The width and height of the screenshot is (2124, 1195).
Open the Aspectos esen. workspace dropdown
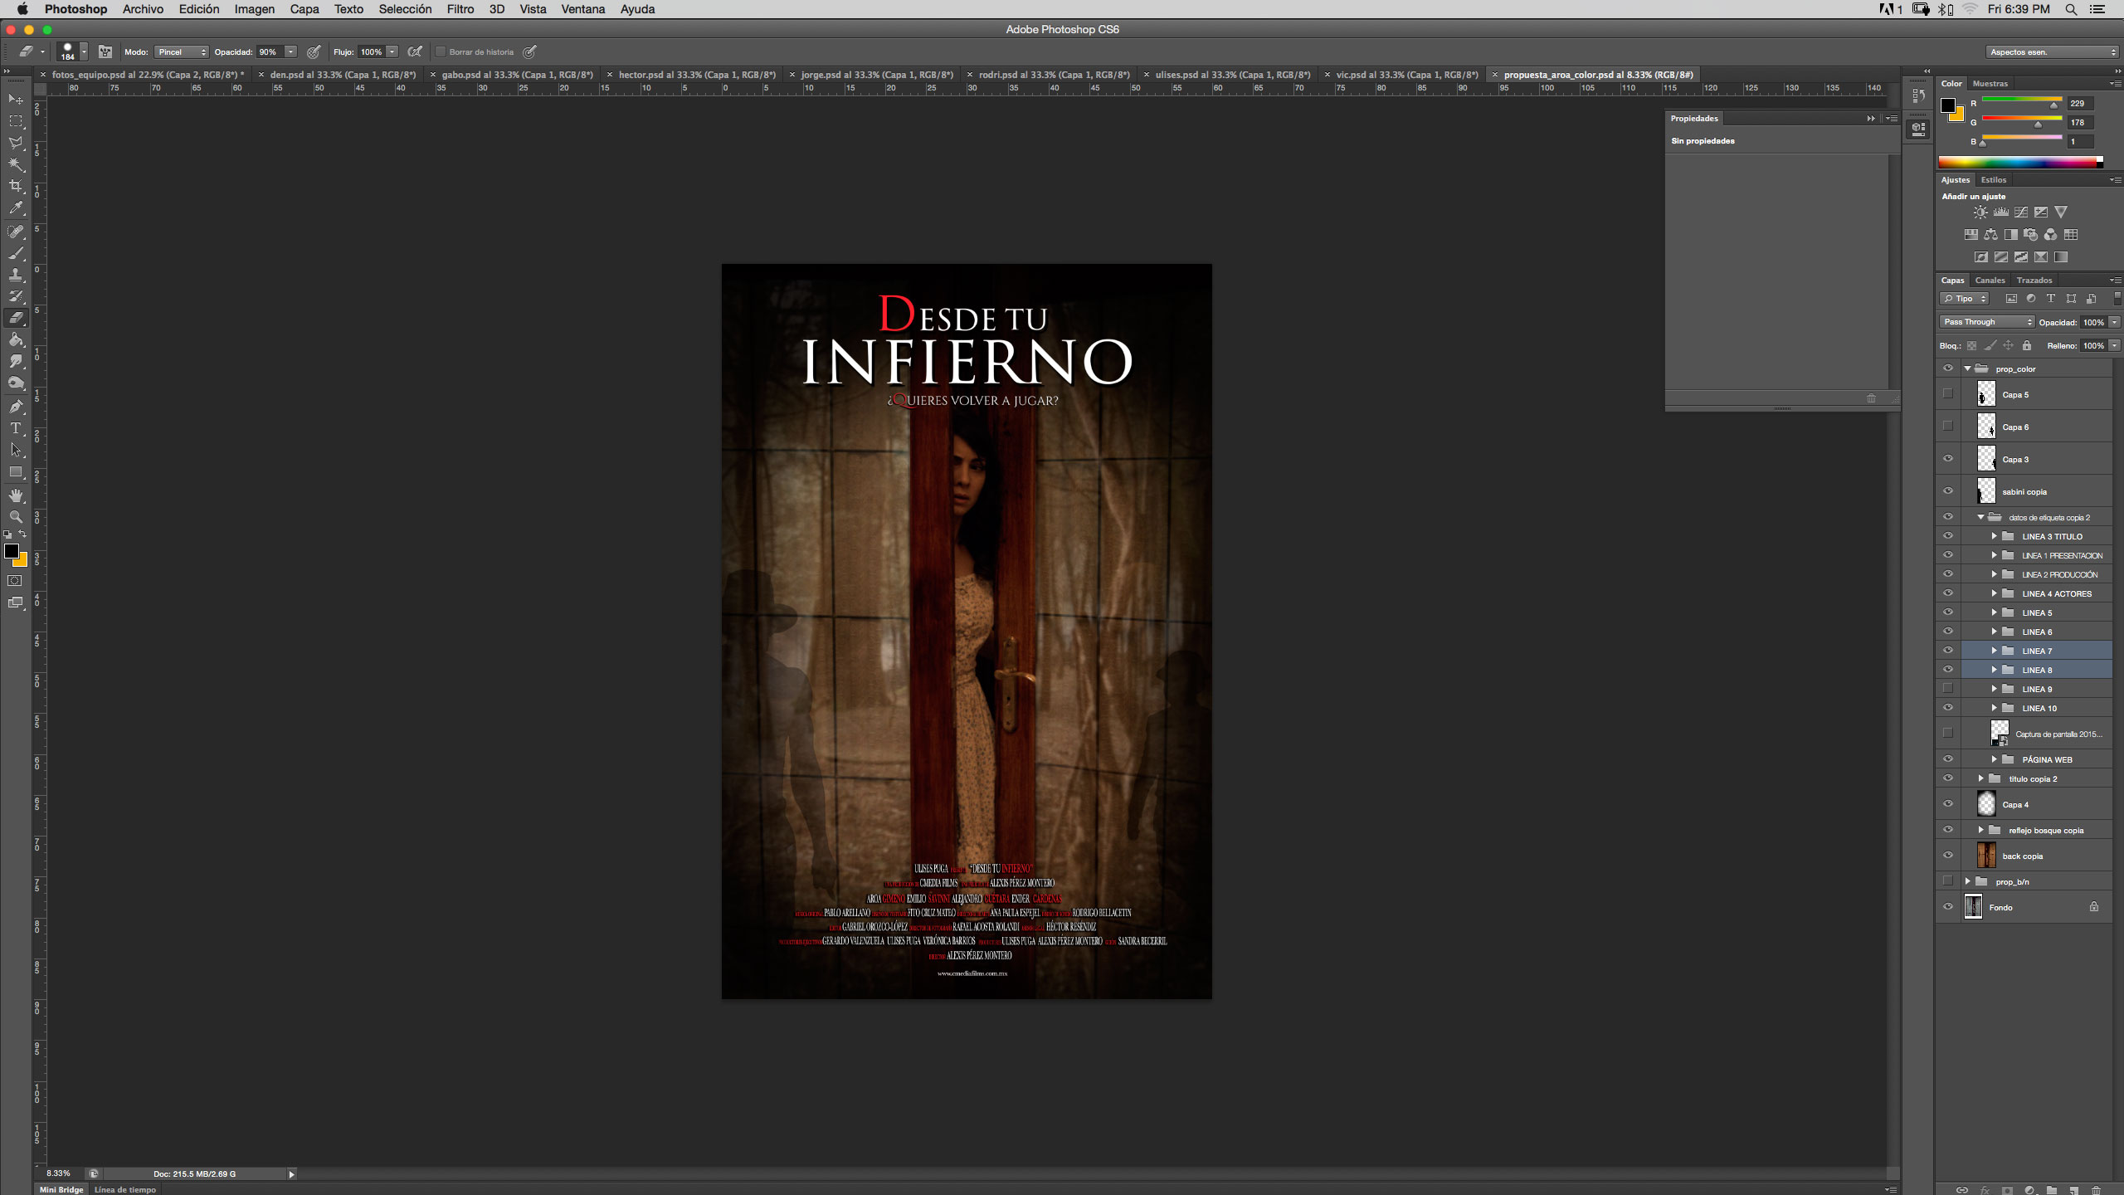tap(2053, 52)
